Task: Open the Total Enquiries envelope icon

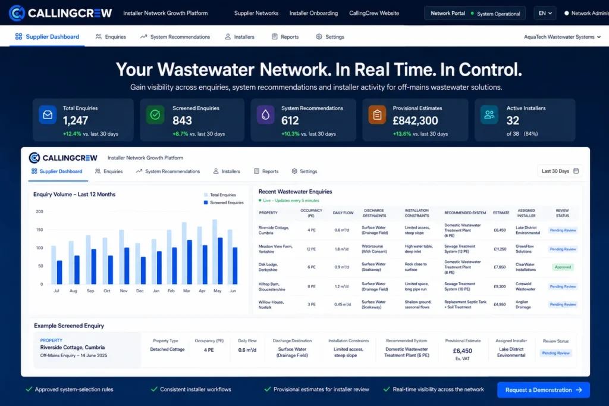Action: tap(48, 115)
